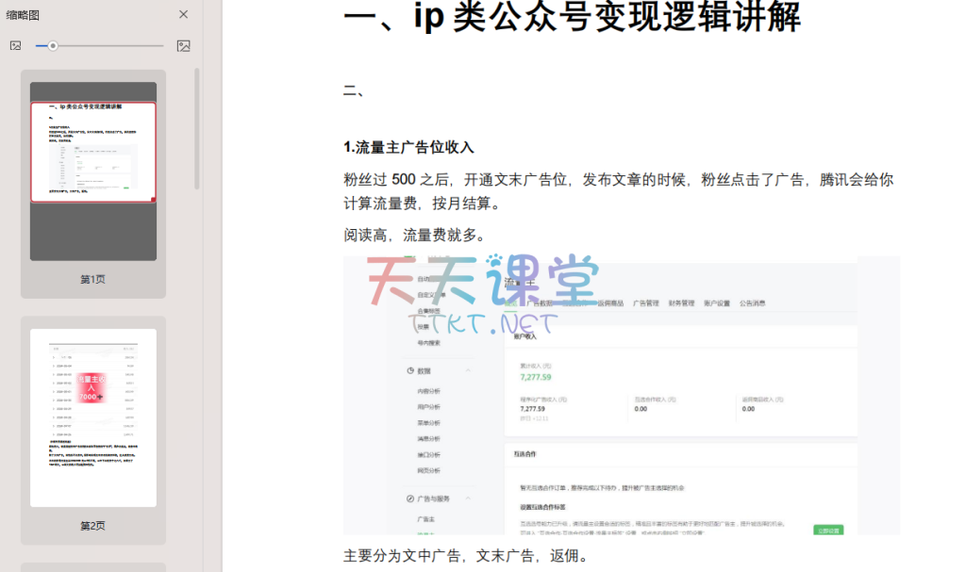This screenshot has width=966, height=572.
Task: Select 用户分析 in the sidebar
Action: (428, 407)
